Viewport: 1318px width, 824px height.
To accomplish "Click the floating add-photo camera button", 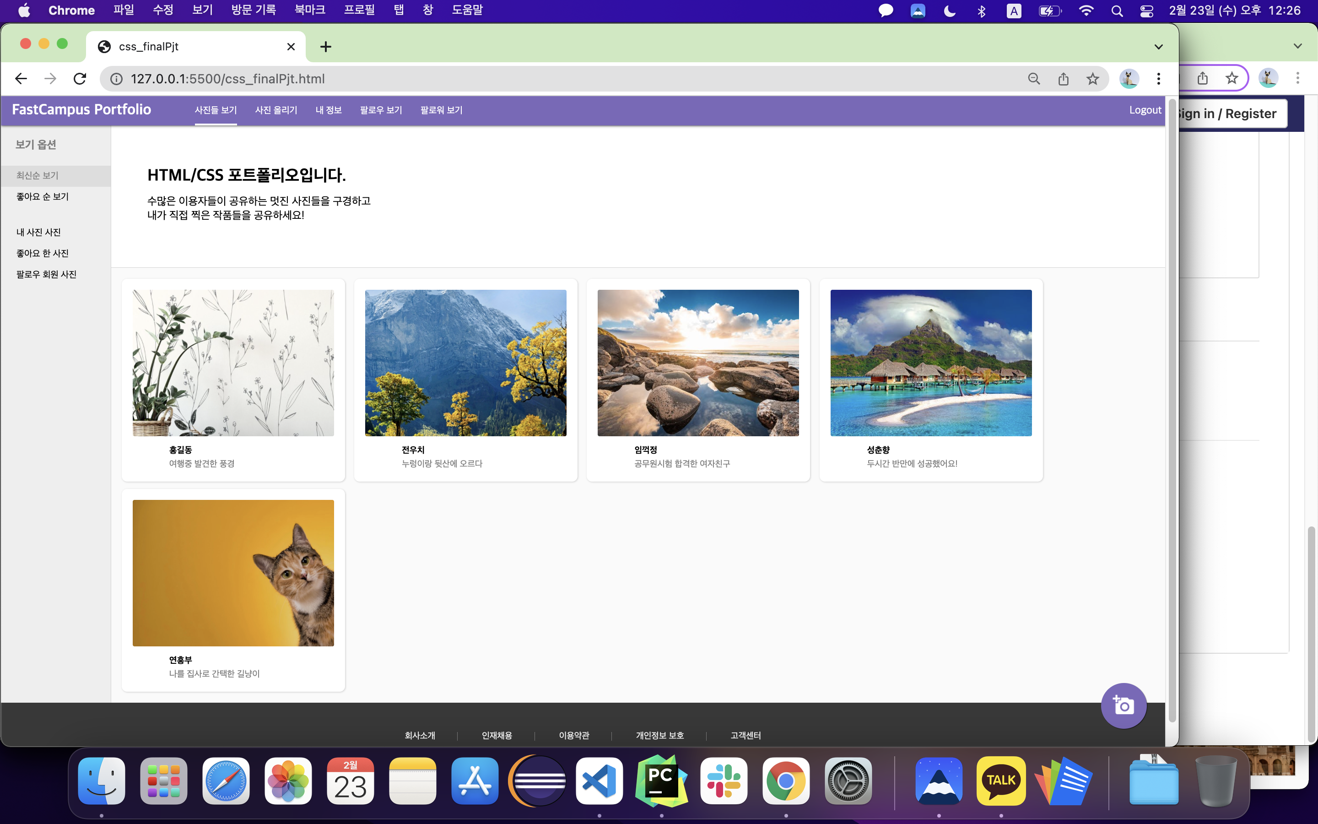I will [x=1123, y=706].
